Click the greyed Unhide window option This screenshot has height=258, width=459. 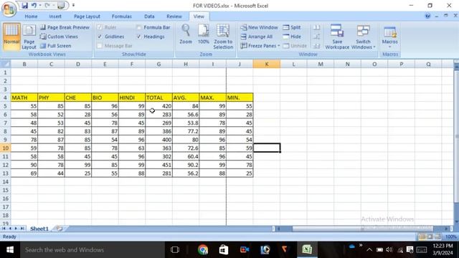click(x=295, y=46)
